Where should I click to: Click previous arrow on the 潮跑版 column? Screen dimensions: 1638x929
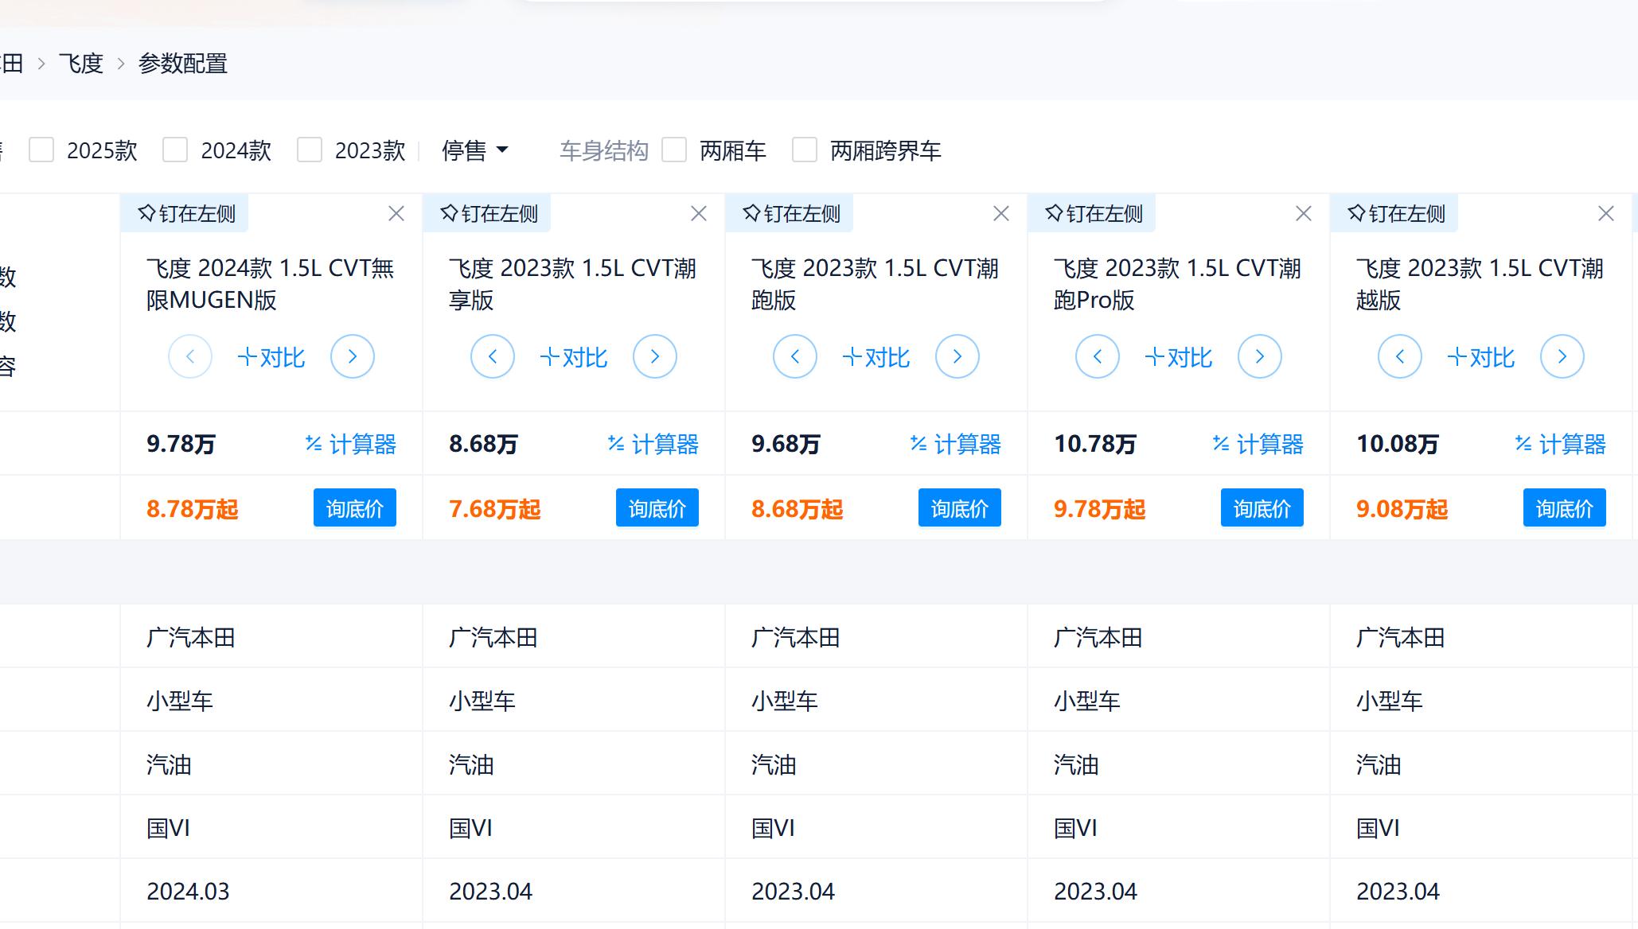click(794, 356)
